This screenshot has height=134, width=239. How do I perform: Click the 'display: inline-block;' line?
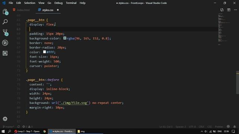pos(50,89)
